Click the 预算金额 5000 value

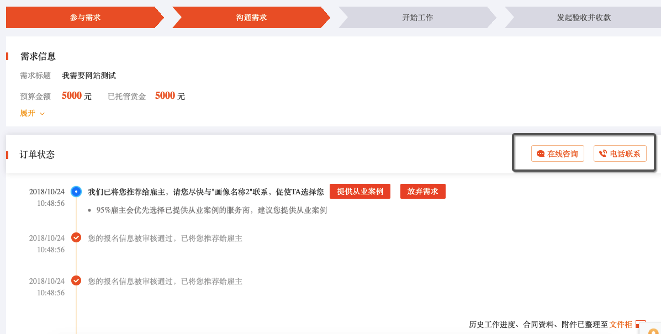click(x=72, y=96)
